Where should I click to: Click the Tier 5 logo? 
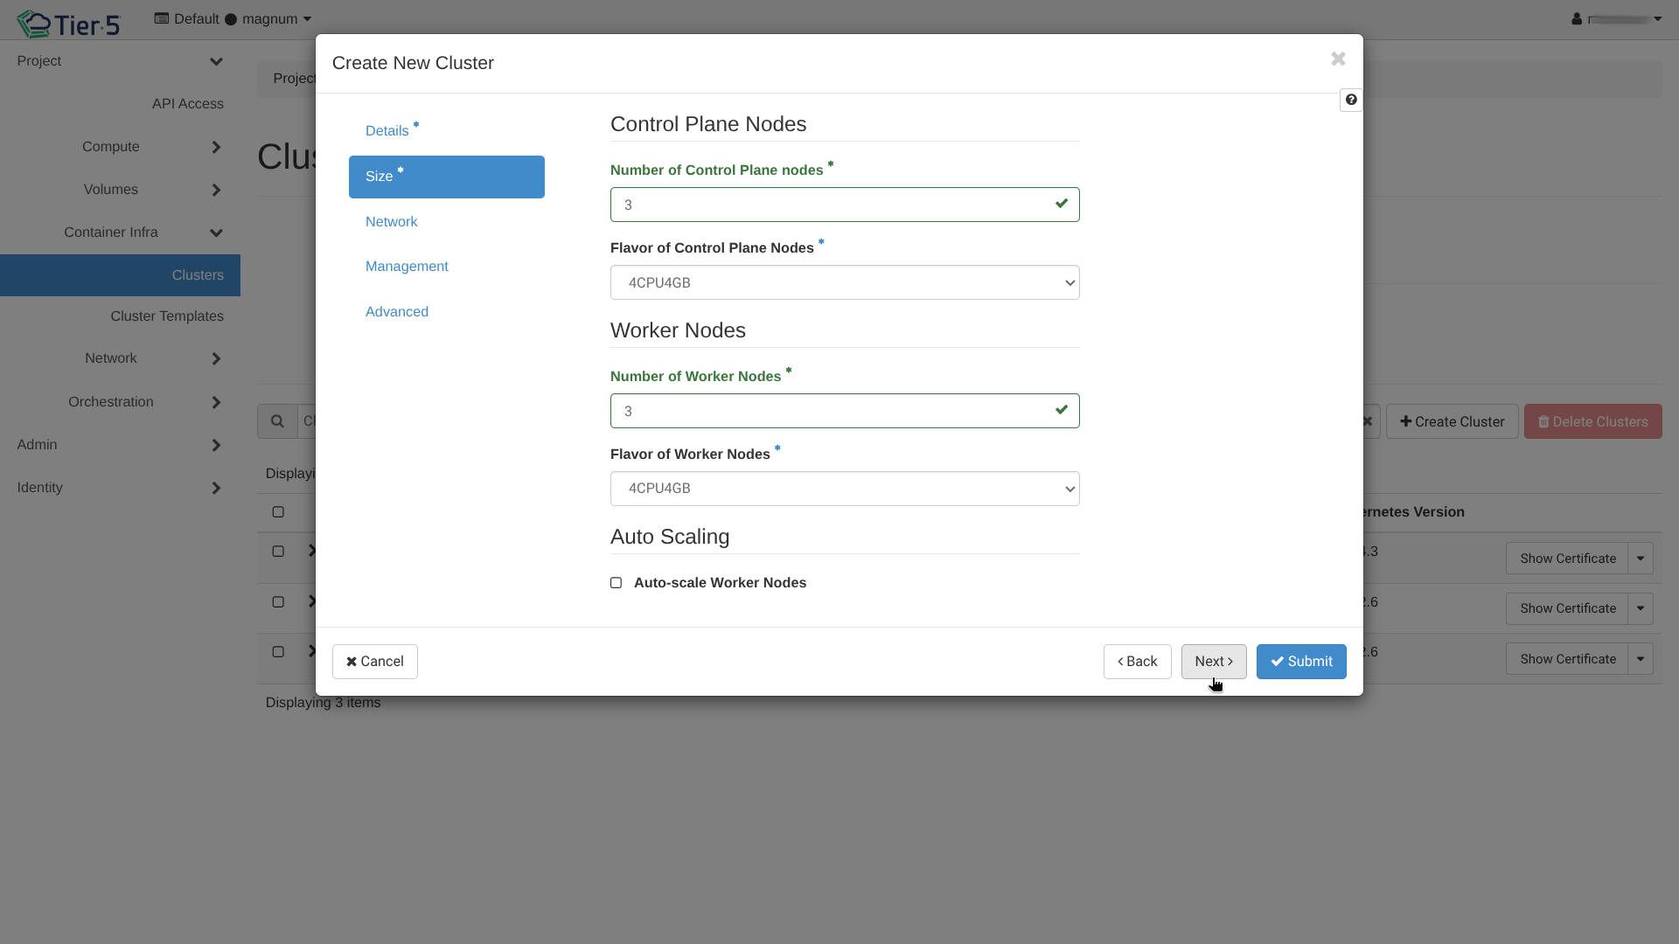[68, 24]
